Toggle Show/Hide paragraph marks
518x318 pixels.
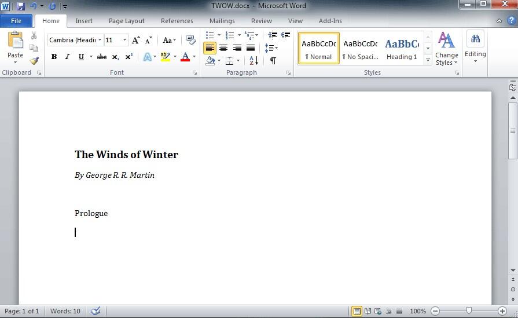tap(273, 61)
